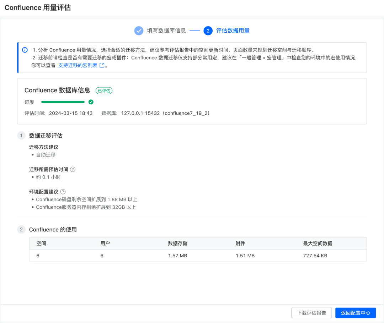Click the Confluence 用量评估 page title
This screenshot has width=384, height=323.
[38, 7]
